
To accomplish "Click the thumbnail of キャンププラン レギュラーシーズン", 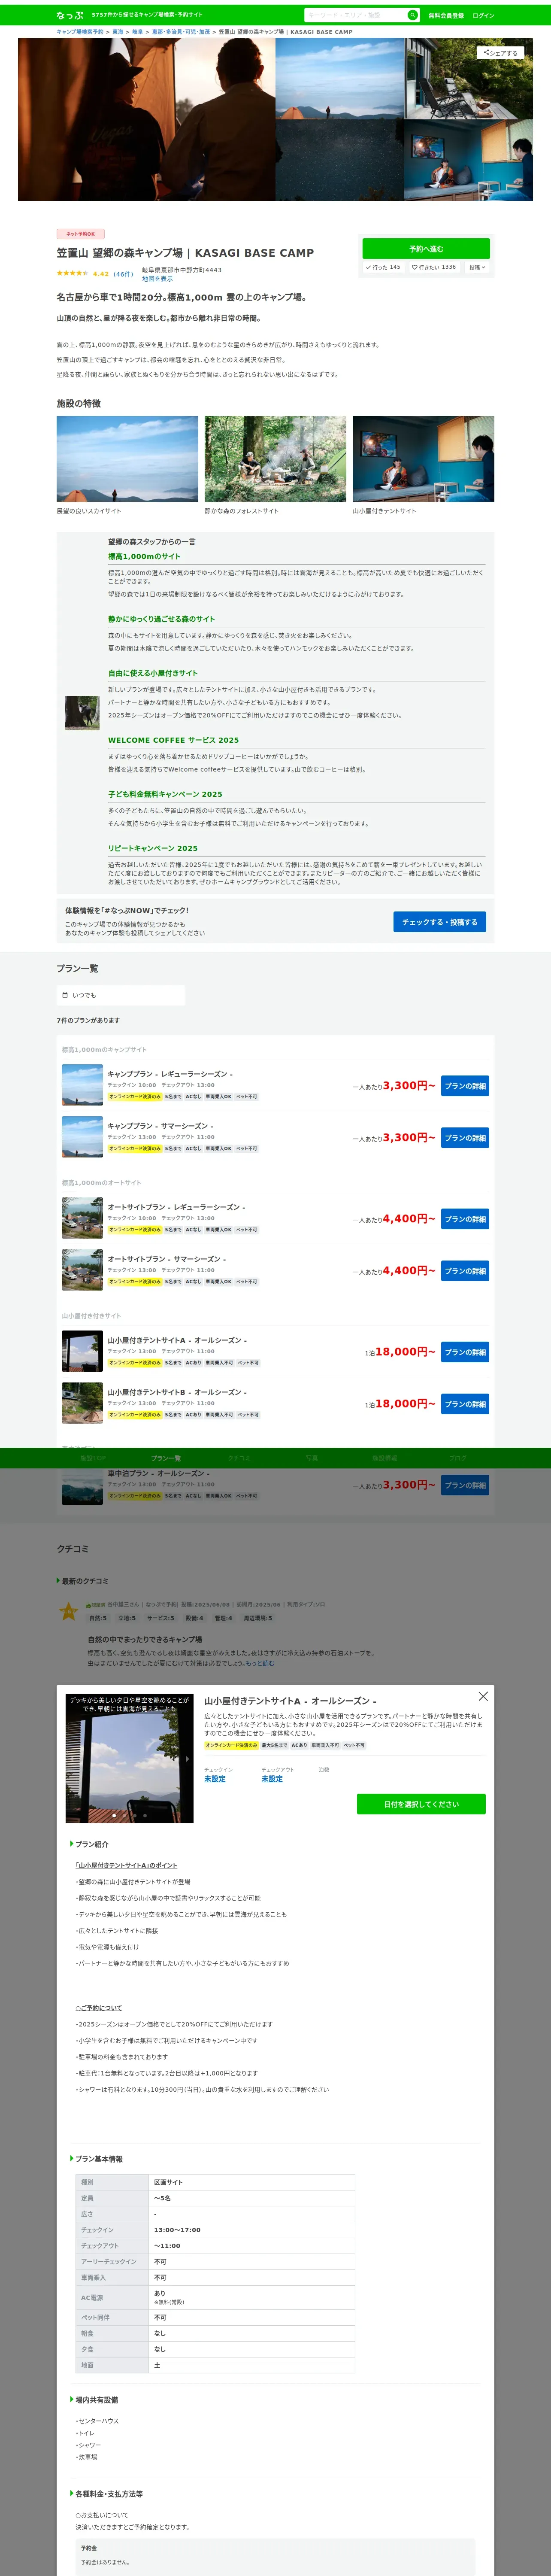I will (82, 1085).
